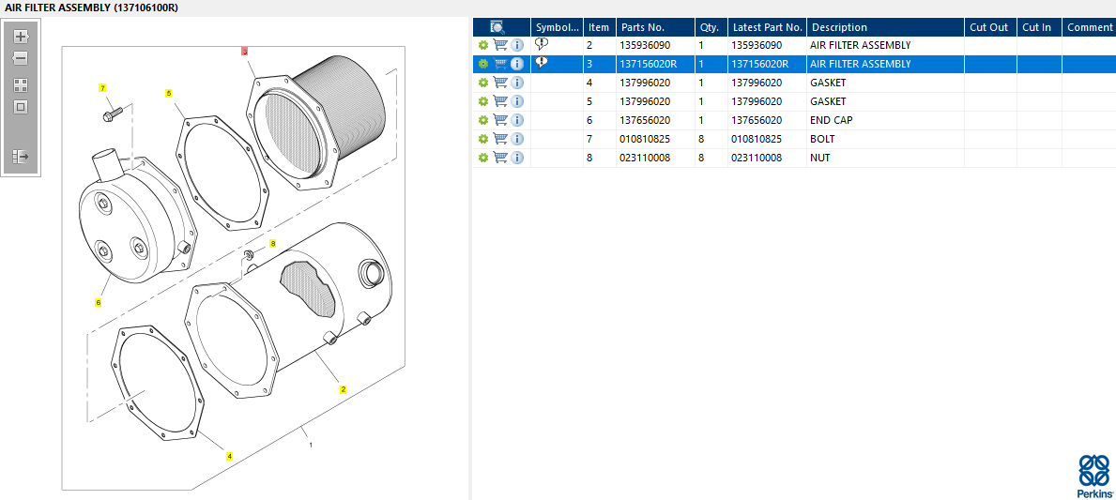Screen dimensions: 1116x500
Task: Add item 5 GASKET to the cart
Action: click(x=500, y=101)
